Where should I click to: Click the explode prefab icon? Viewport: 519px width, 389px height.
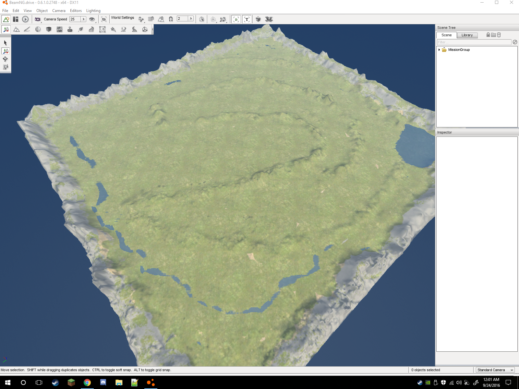pyautogui.click(x=269, y=19)
